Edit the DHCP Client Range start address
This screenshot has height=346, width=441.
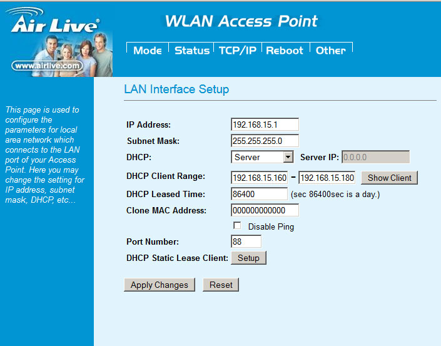259,178
